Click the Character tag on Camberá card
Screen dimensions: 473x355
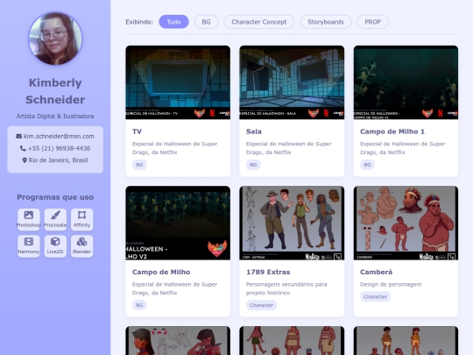click(x=375, y=297)
